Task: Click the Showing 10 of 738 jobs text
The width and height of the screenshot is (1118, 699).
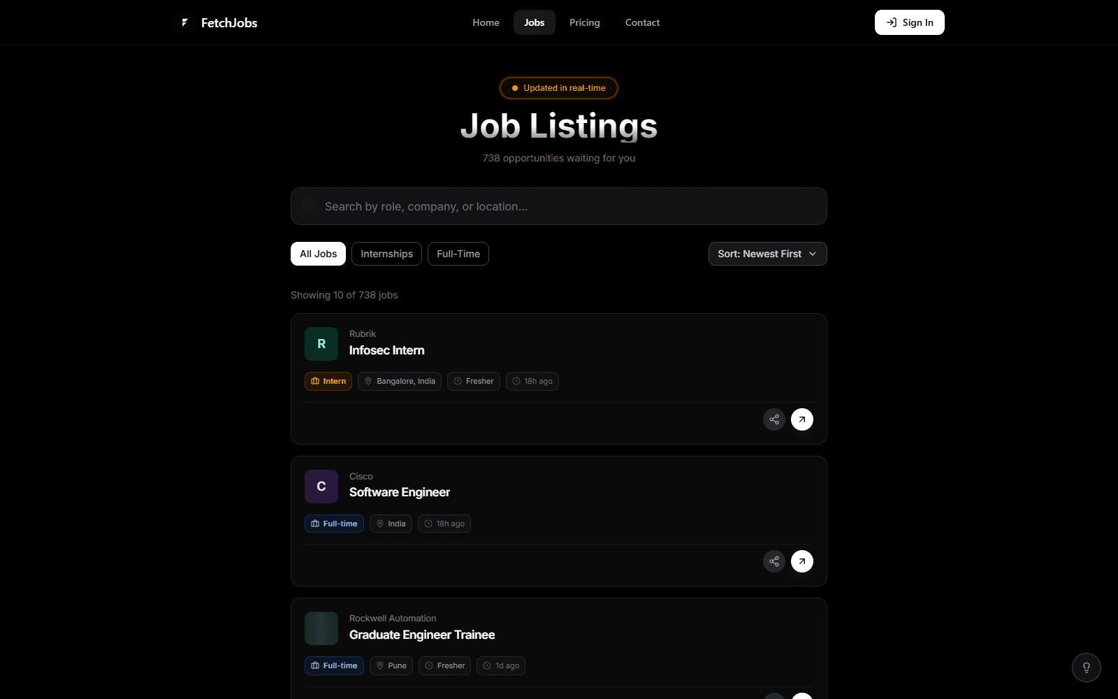Action: (344, 295)
